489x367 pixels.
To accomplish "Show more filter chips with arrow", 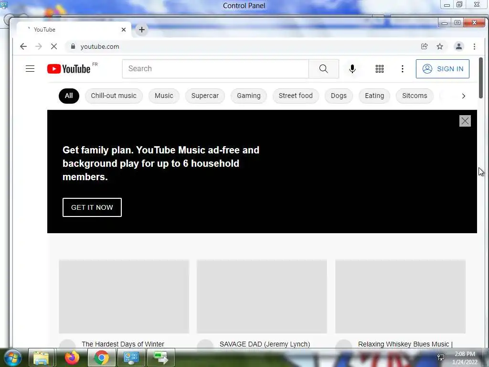I will coord(463,96).
